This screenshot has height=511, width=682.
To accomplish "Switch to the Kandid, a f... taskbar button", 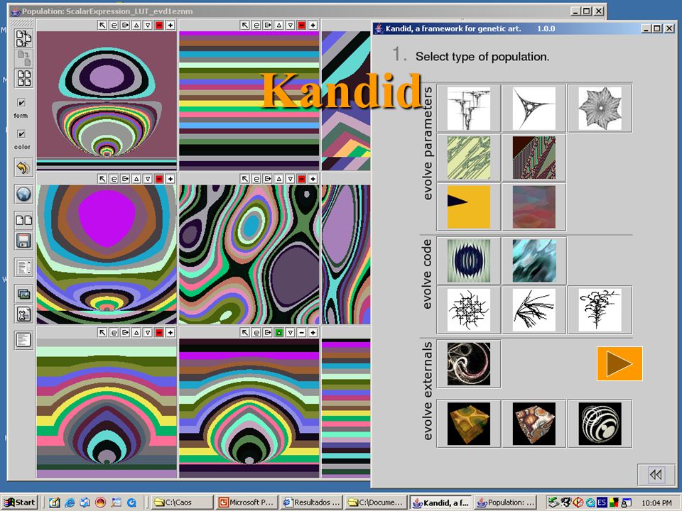I will 440,502.
